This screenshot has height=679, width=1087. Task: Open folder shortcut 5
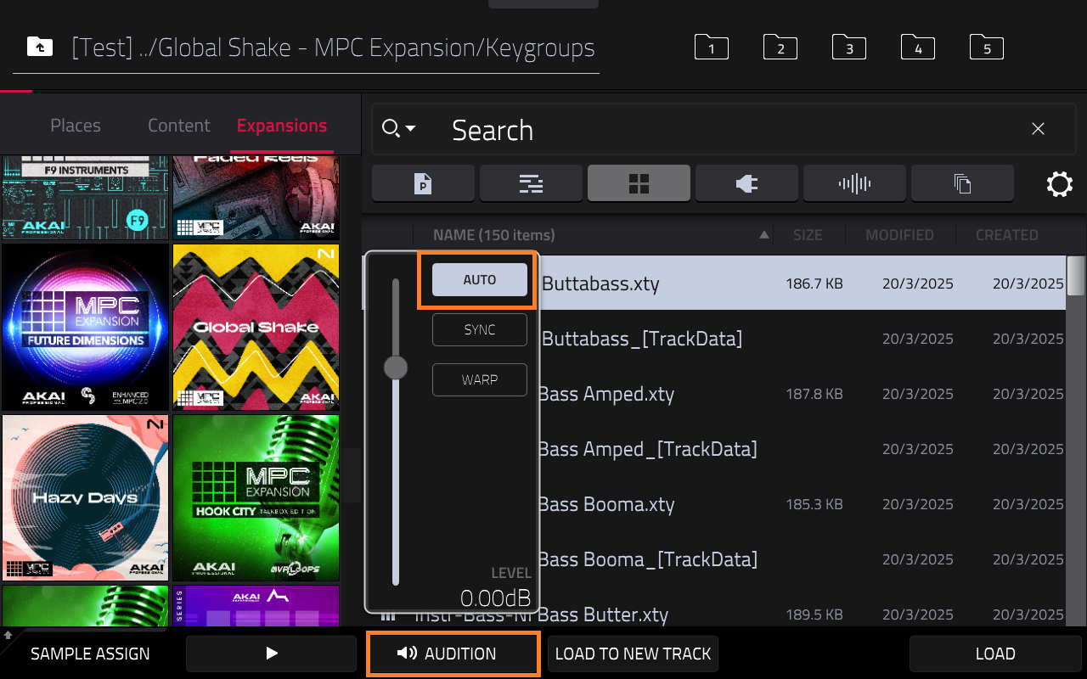tap(987, 48)
